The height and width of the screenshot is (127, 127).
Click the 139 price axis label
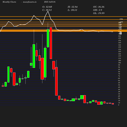tap(119, 47)
